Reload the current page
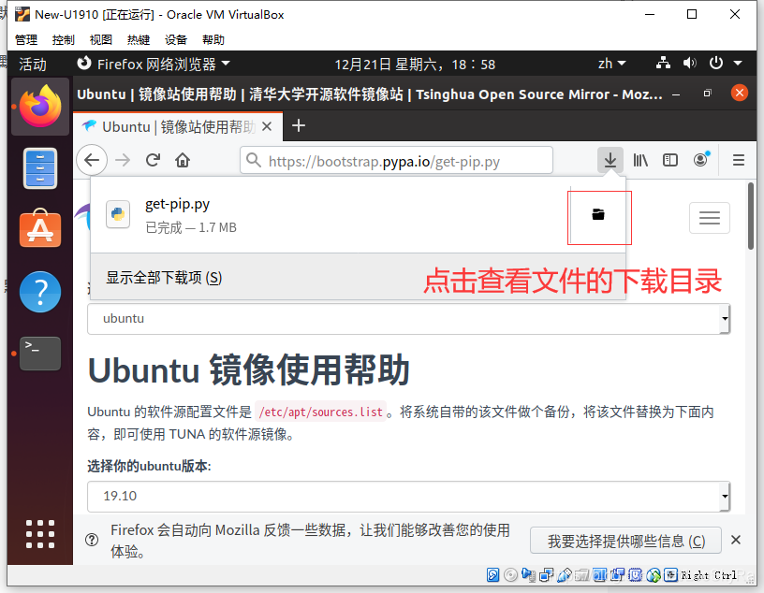Screen dimensions: 764x593 tap(153, 160)
